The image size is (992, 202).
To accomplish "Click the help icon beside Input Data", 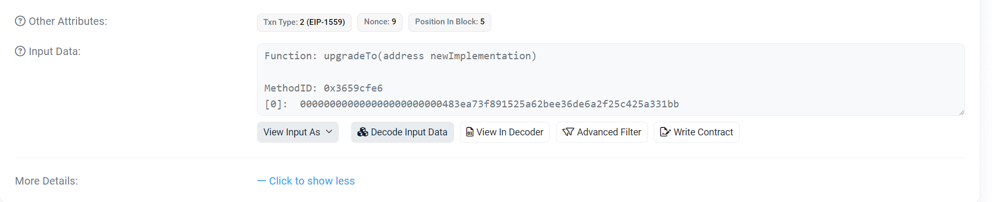I will point(20,51).
